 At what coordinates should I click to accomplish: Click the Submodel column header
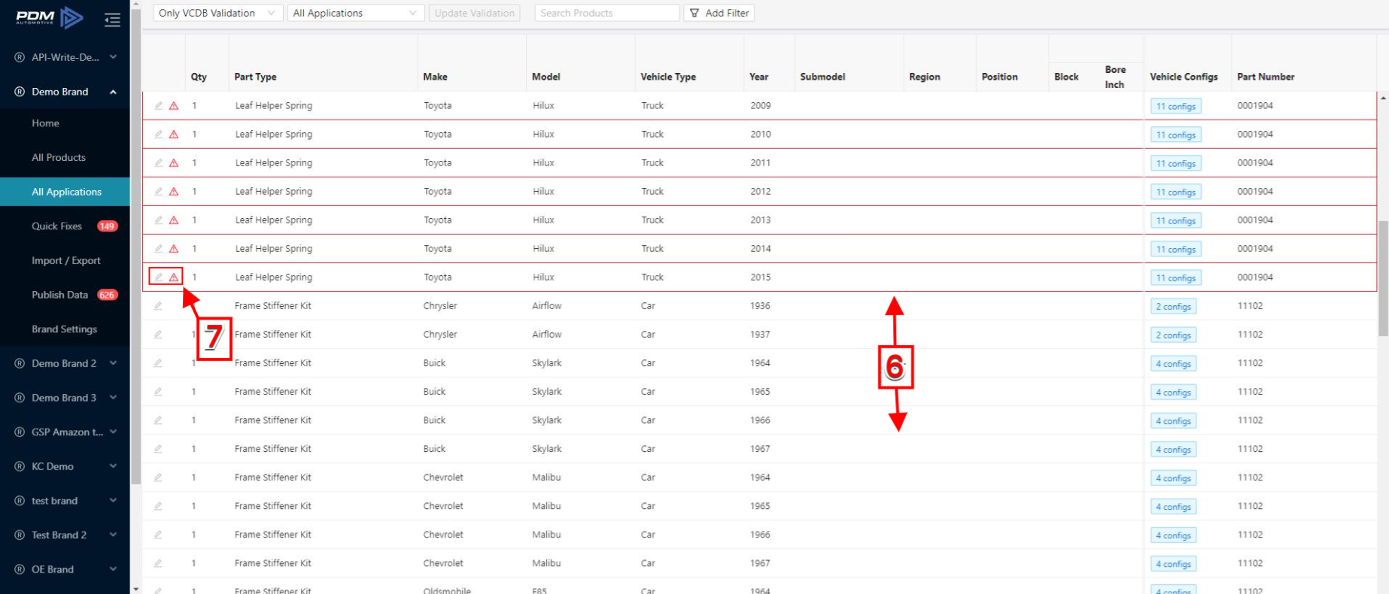[822, 77]
